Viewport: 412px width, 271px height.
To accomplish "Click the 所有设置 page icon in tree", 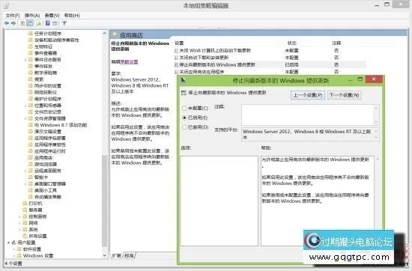I will pos(25,236).
